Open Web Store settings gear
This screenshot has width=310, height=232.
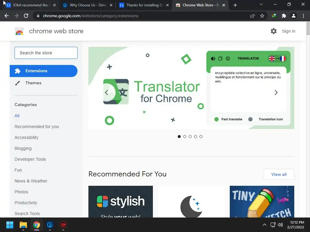pyautogui.click(x=274, y=31)
